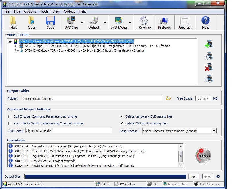This screenshot has width=235, height=189.
Task: Click the Operations log scroll up arrow
Action: click(x=180, y=146)
